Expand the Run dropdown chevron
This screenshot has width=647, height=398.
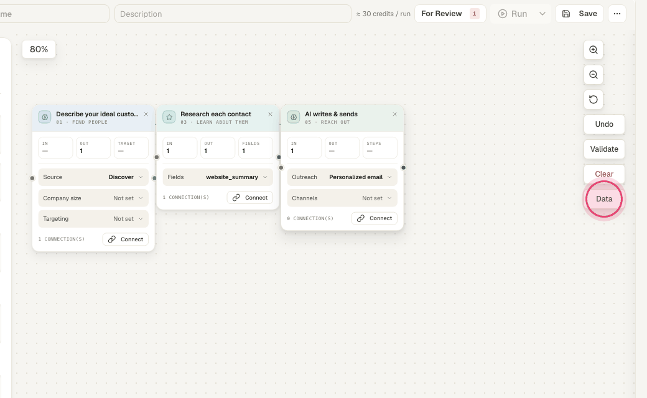point(542,14)
